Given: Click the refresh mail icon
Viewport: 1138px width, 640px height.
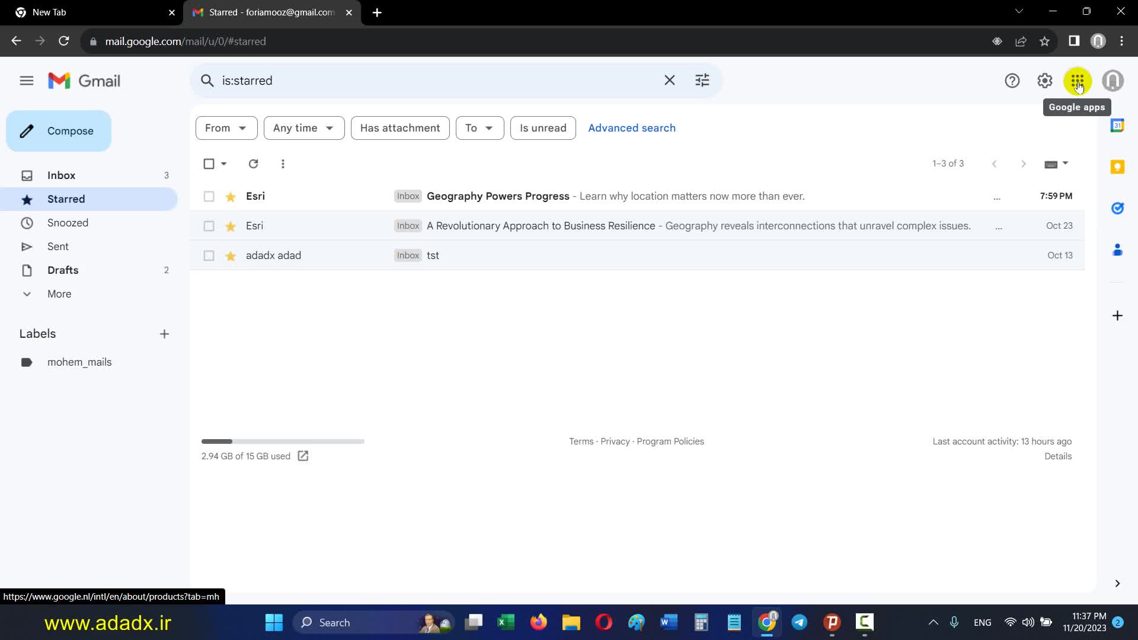Looking at the screenshot, I should [x=253, y=164].
